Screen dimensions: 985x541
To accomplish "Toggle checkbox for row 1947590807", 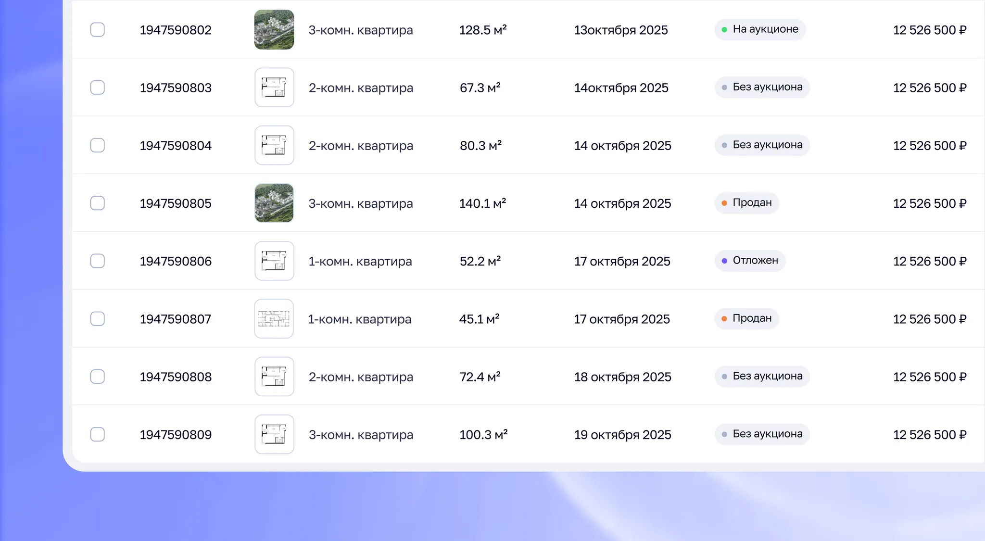I will (x=98, y=319).
